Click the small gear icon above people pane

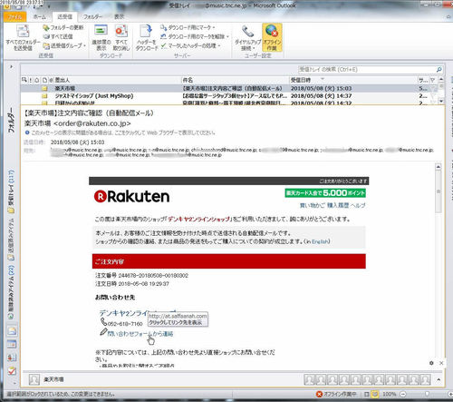(x=431, y=363)
